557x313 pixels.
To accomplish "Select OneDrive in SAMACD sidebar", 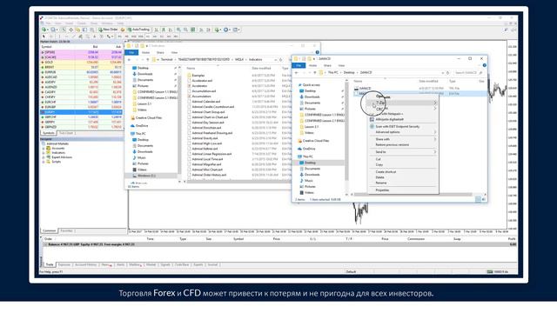I will click(309, 149).
